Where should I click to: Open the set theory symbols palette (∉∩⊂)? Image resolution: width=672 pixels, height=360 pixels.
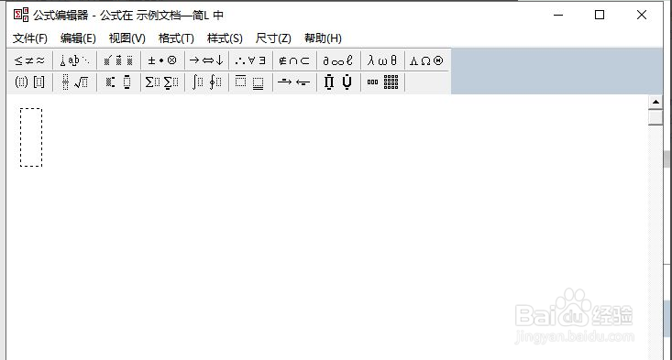click(x=294, y=60)
